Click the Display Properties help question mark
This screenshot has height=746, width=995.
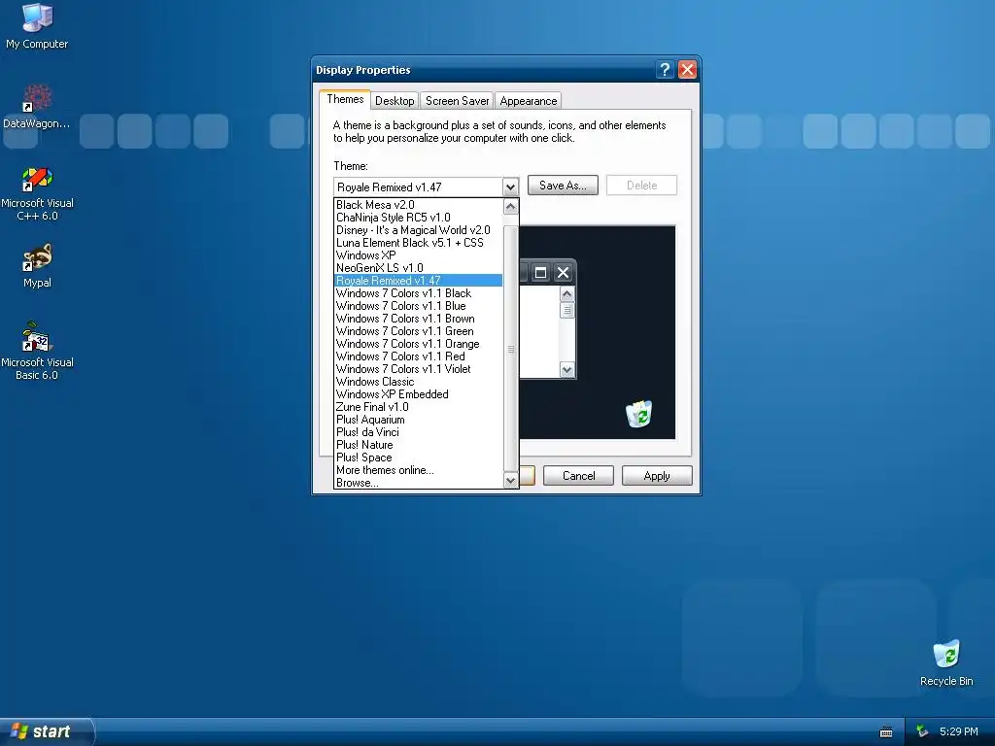[x=665, y=69]
